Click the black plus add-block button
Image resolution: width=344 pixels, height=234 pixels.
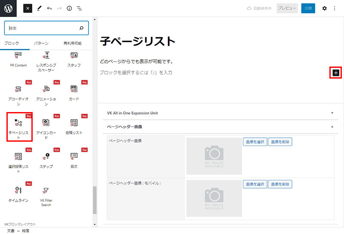[336, 73]
